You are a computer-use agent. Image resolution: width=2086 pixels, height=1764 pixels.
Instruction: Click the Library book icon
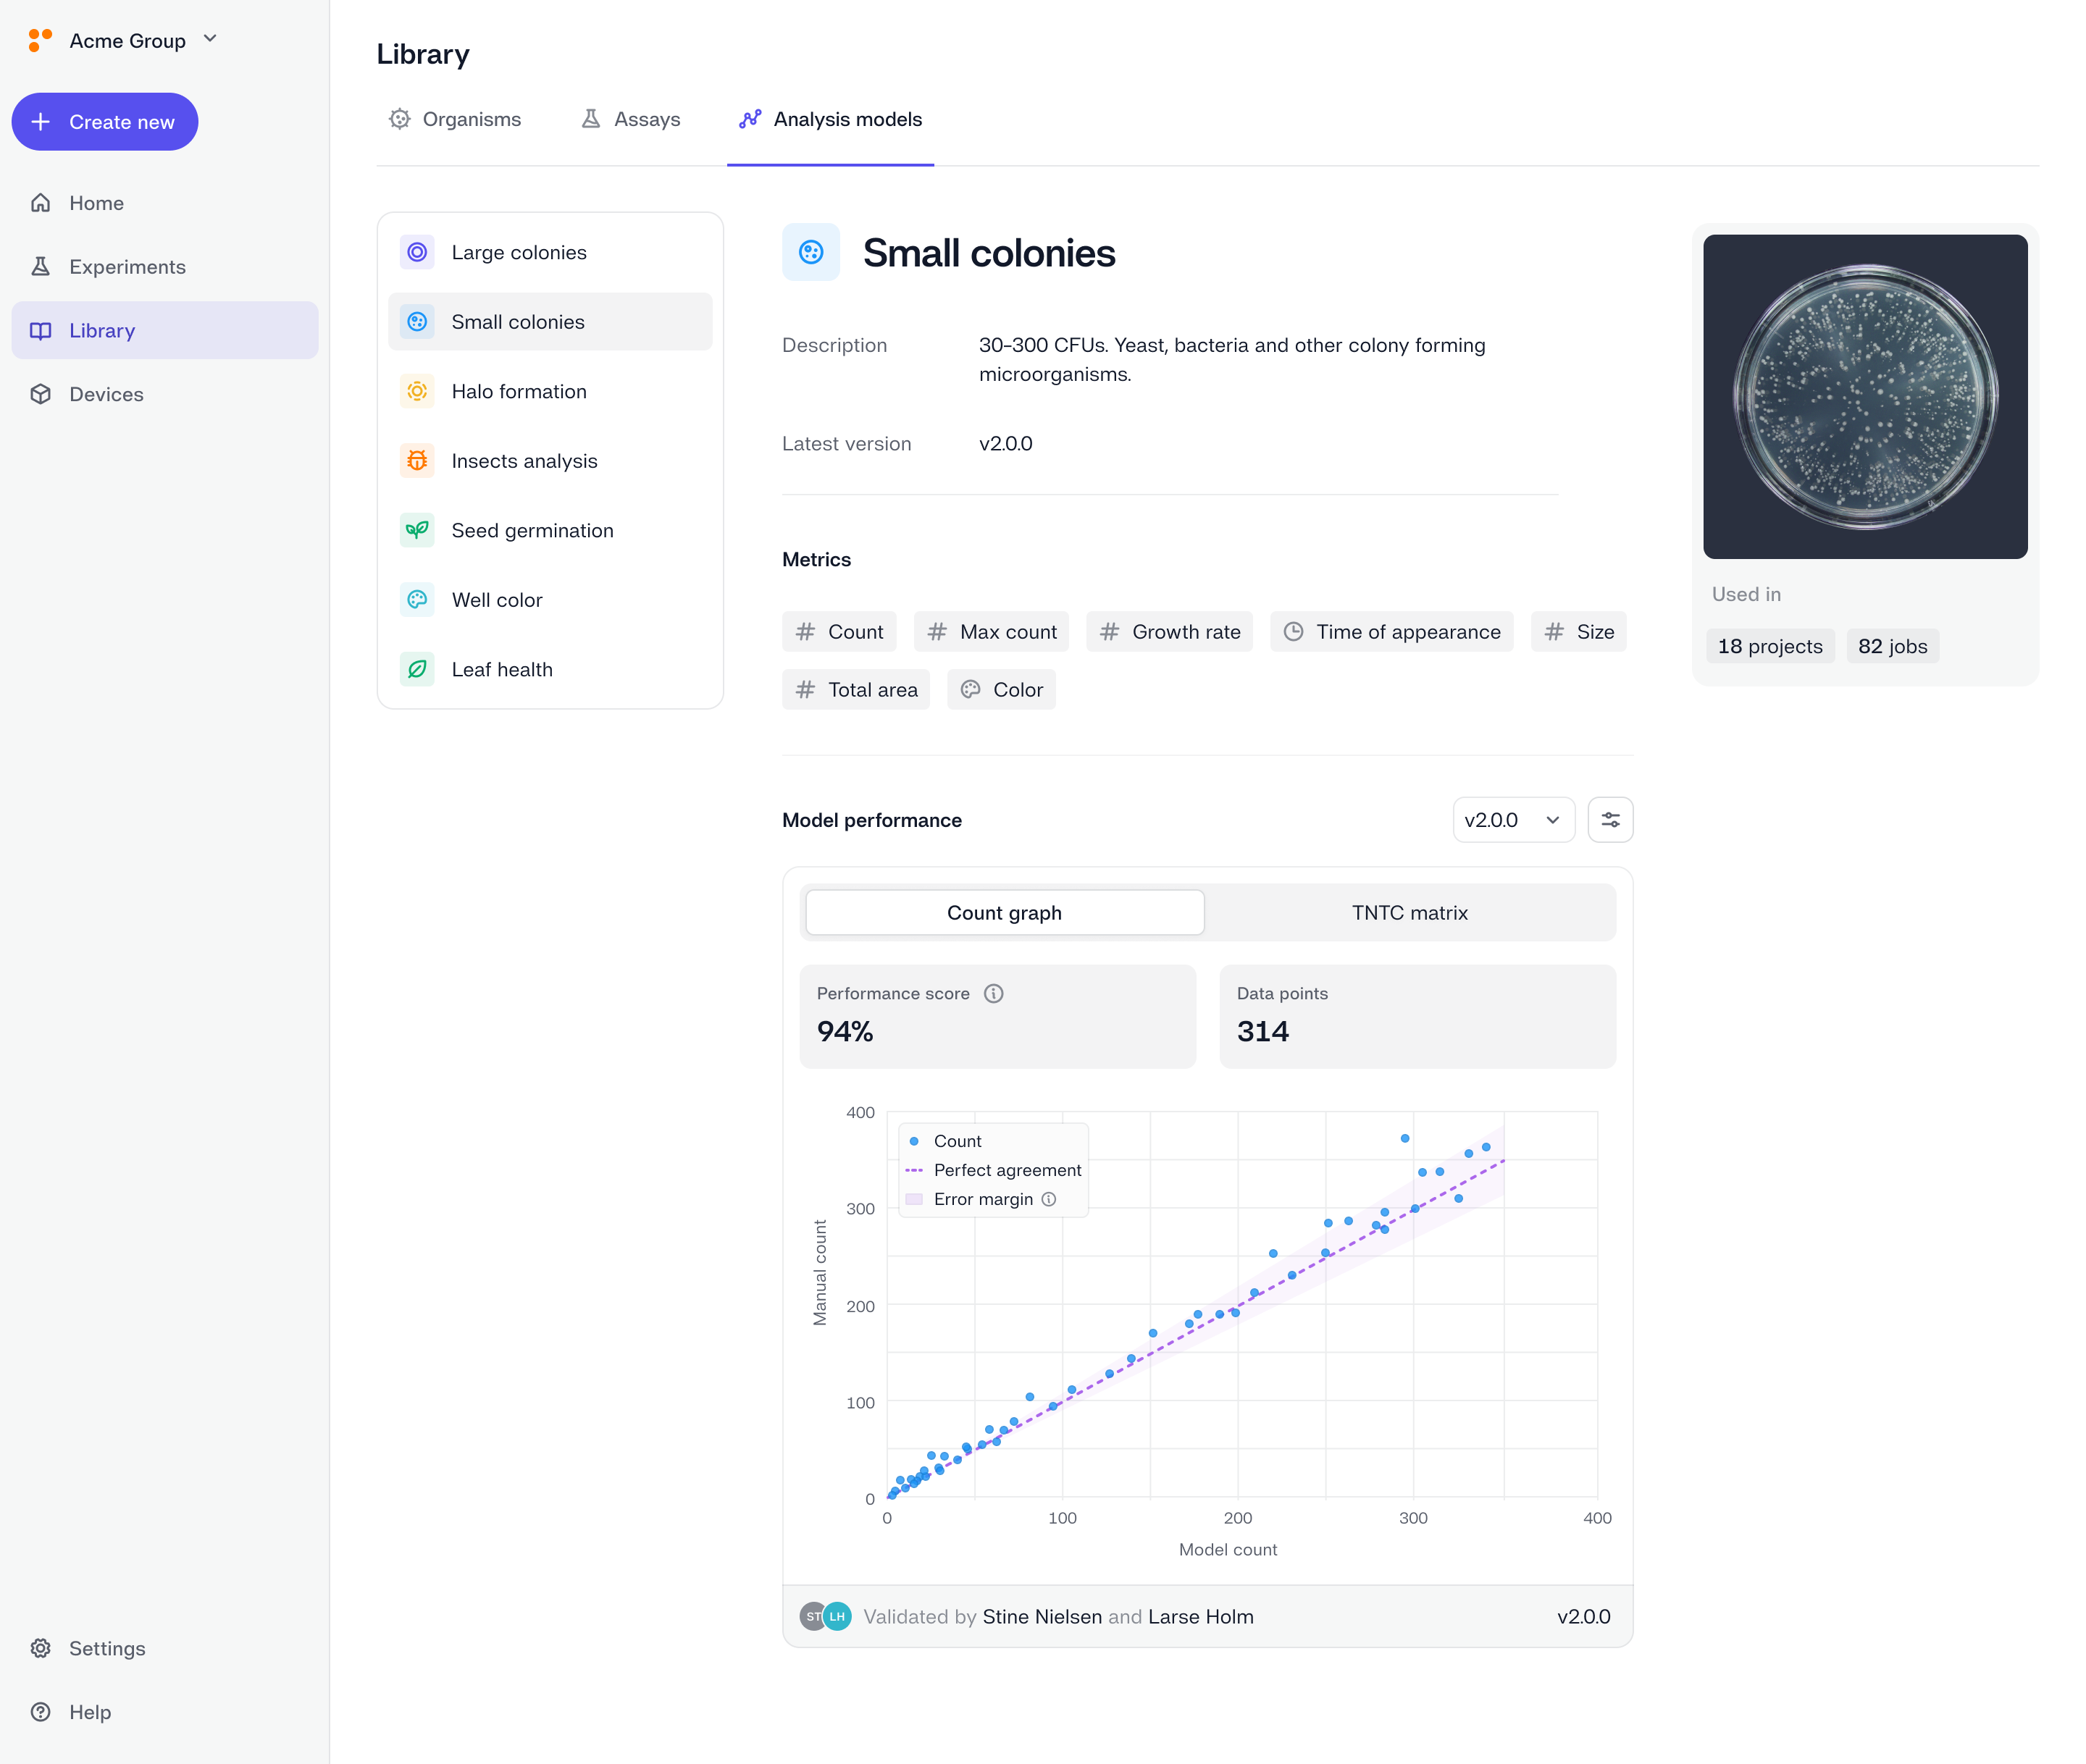coord(41,331)
